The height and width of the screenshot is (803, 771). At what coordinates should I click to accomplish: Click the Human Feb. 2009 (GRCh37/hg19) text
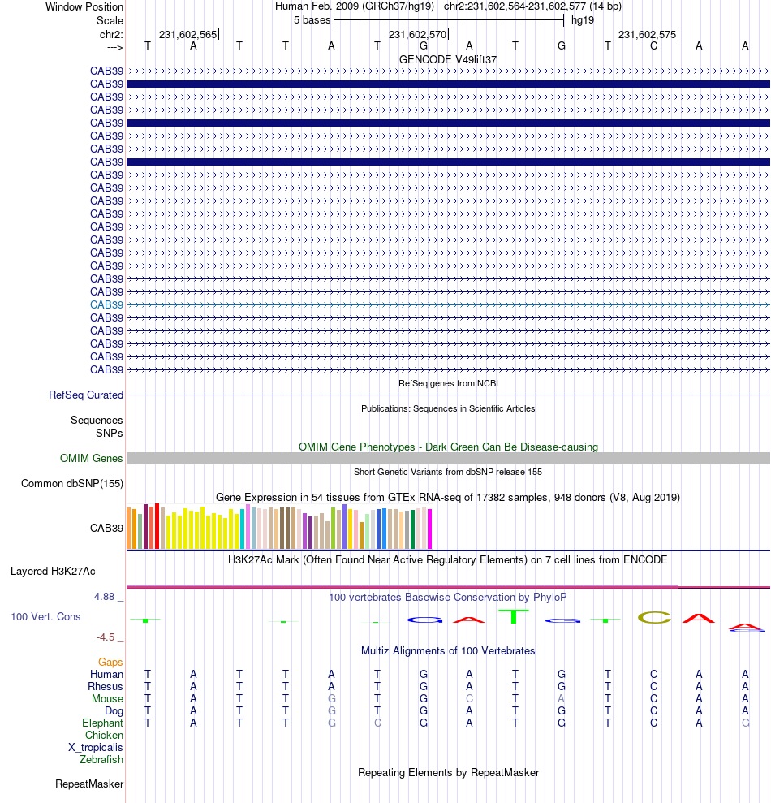click(x=355, y=6)
